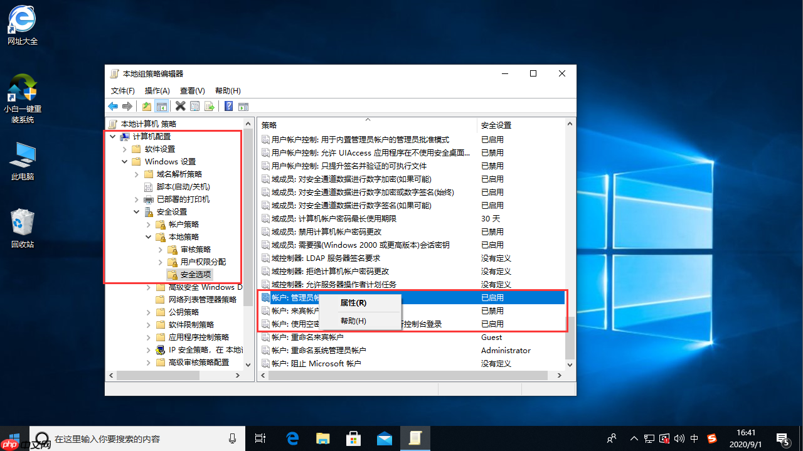Screen dimensions: 803x451
Task: Sort by the 策略 column header
Action: pyautogui.click(x=368, y=125)
